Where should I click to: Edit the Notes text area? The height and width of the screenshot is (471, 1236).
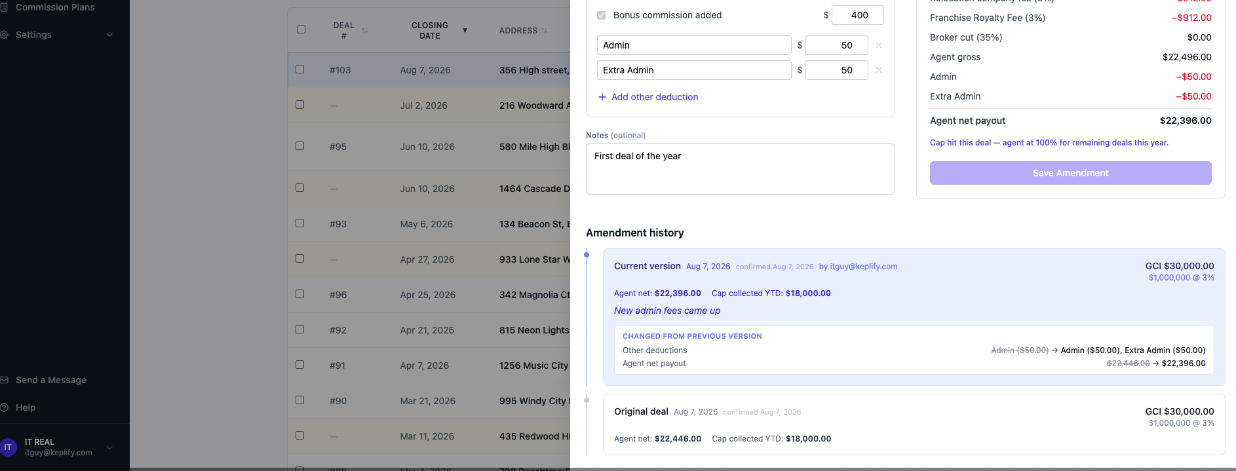741,169
